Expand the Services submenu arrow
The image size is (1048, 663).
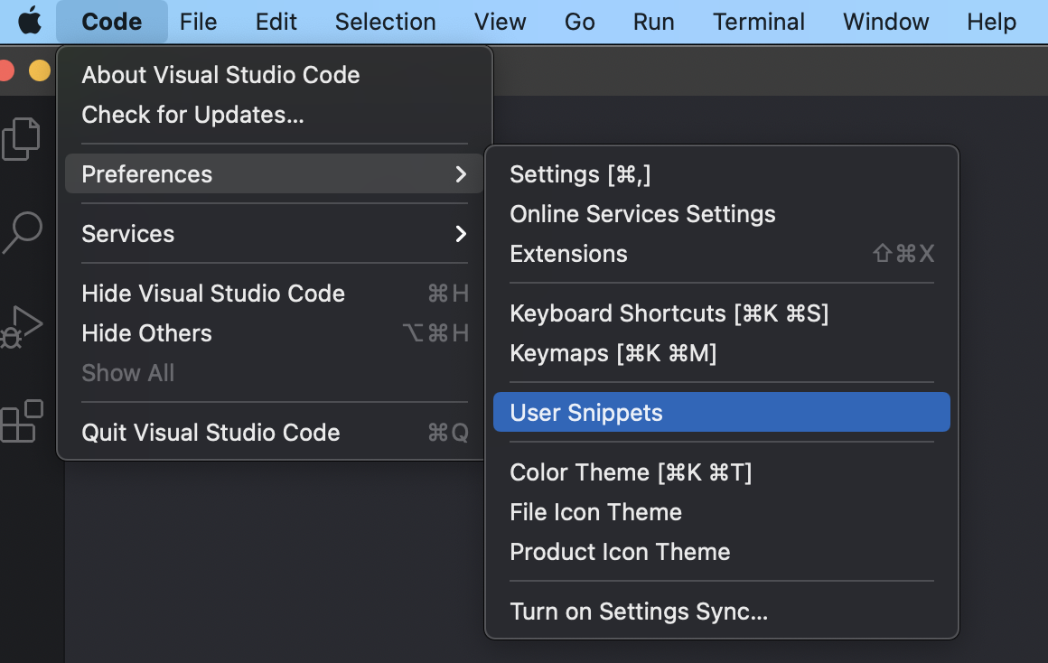461,234
